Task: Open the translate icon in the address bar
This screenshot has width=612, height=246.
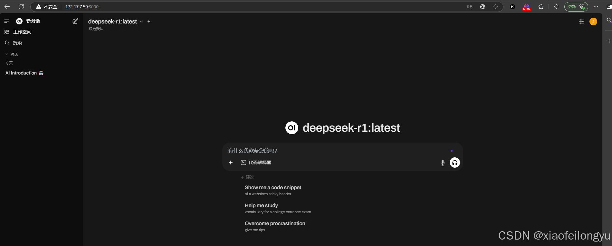Action: (470, 7)
